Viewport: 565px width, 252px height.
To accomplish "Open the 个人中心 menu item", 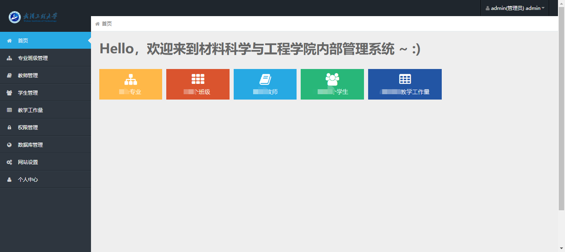I will pyautogui.click(x=28, y=180).
